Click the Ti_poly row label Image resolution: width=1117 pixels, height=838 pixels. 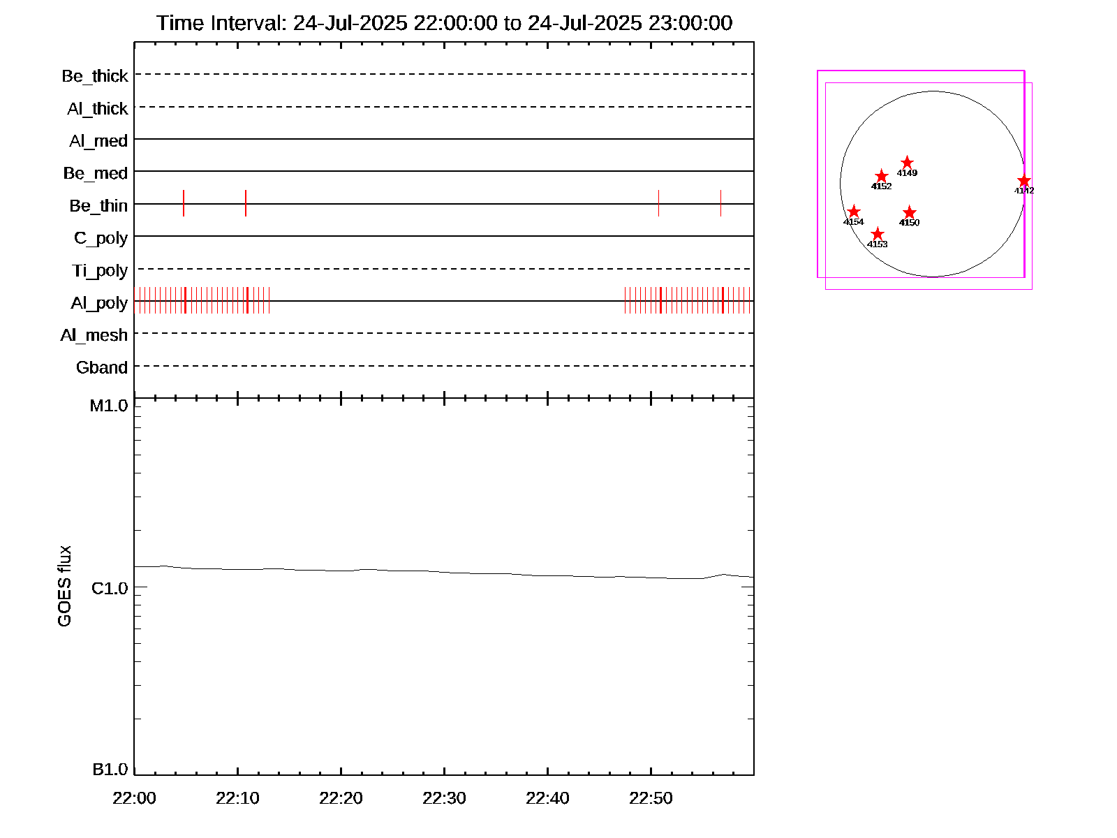[100, 271]
